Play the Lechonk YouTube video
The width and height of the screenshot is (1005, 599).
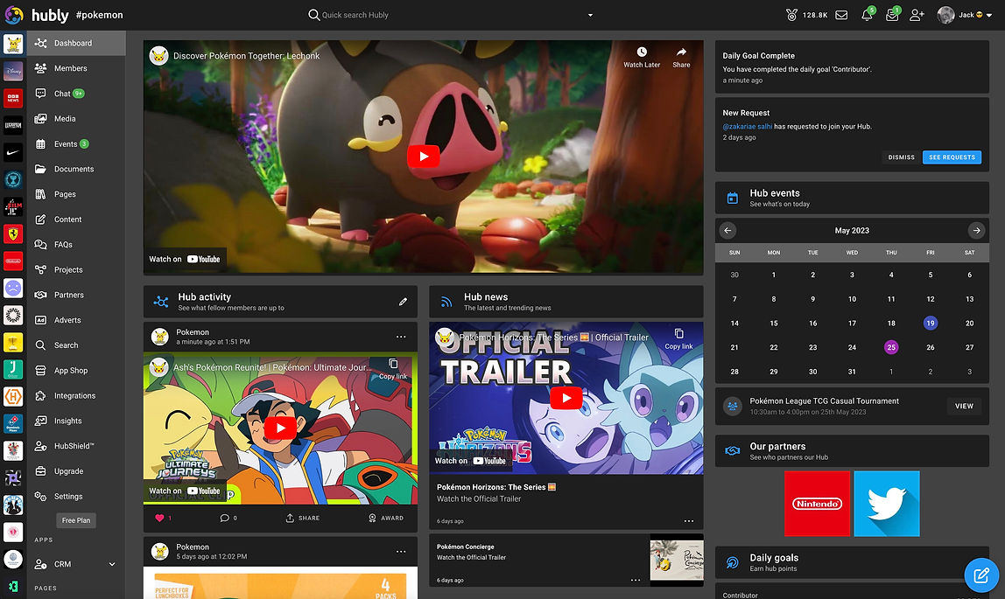point(424,157)
